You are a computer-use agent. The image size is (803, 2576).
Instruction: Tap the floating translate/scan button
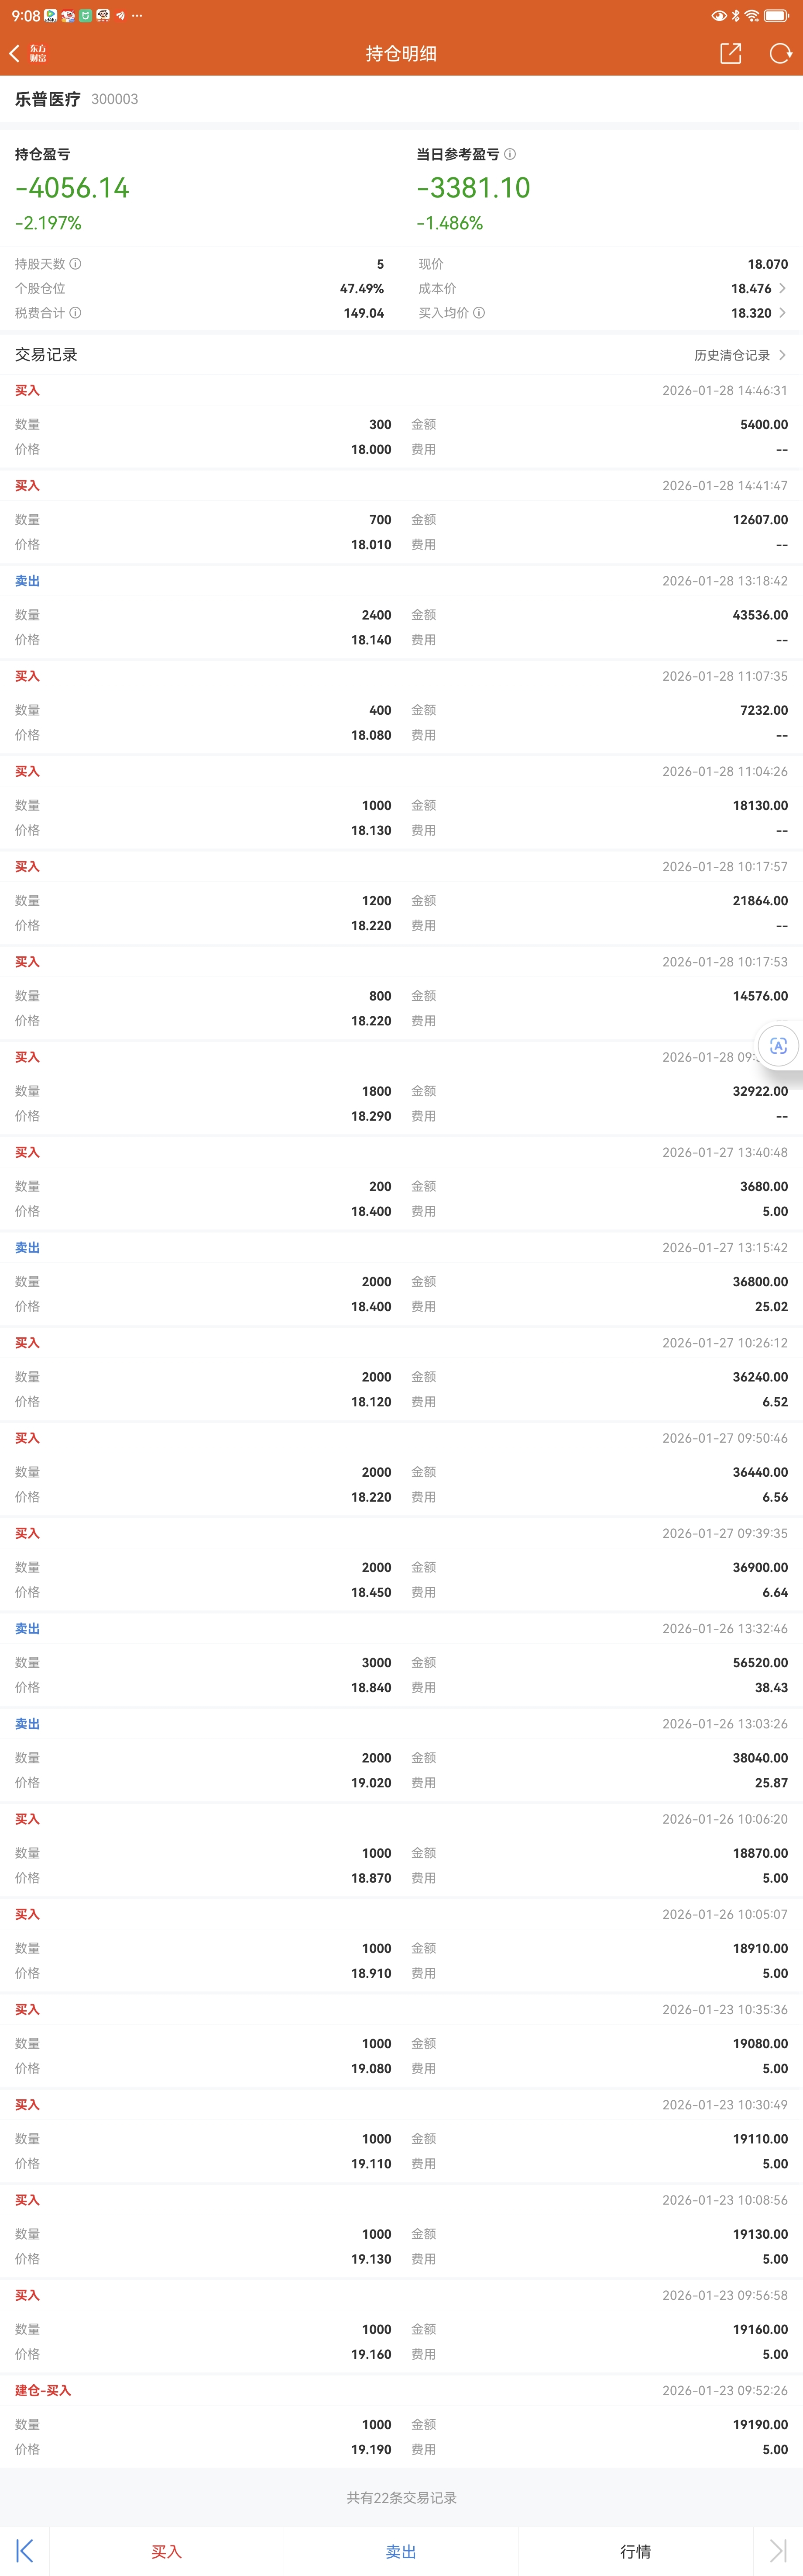pyautogui.click(x=779, y=1046)
